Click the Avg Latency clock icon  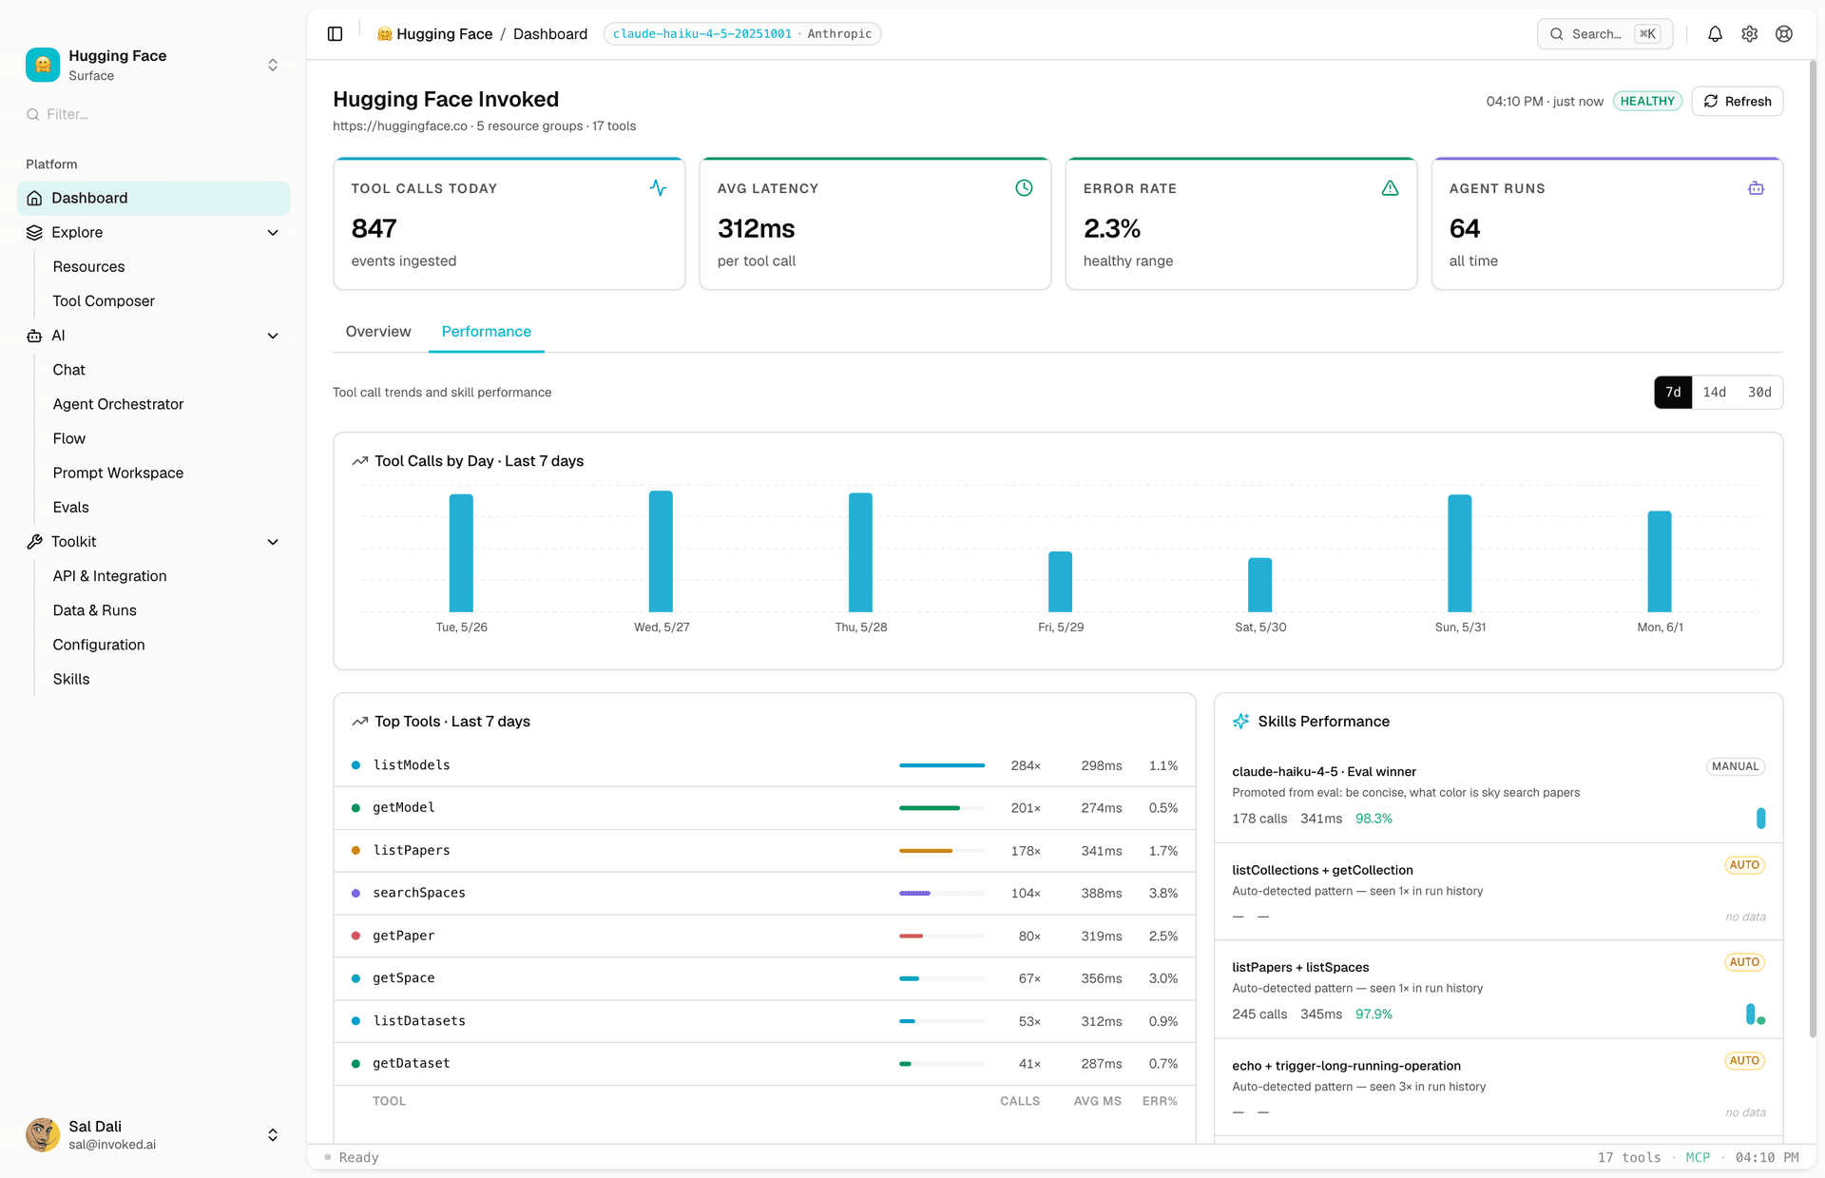[x=1024, y=188]
